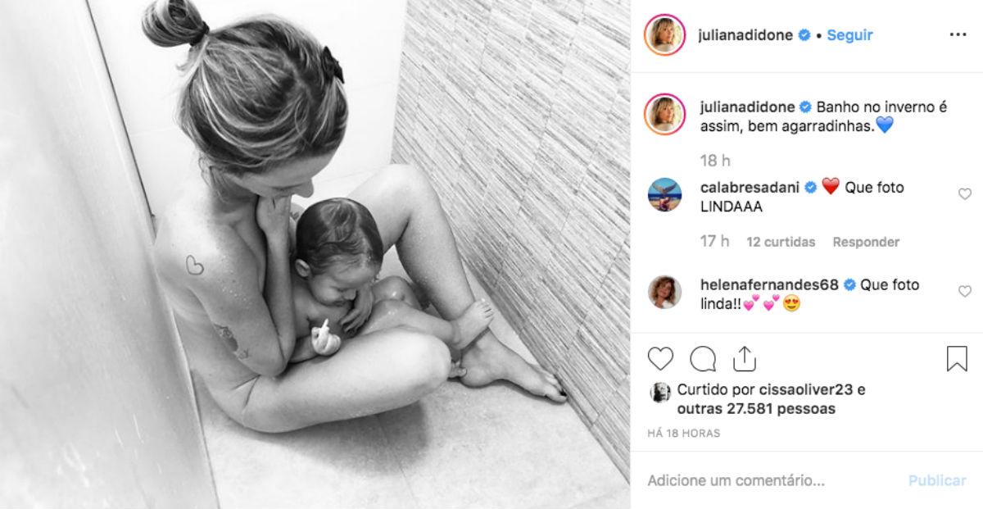
Task: Like helenafernandes68's comment
Action: [965, 291]
